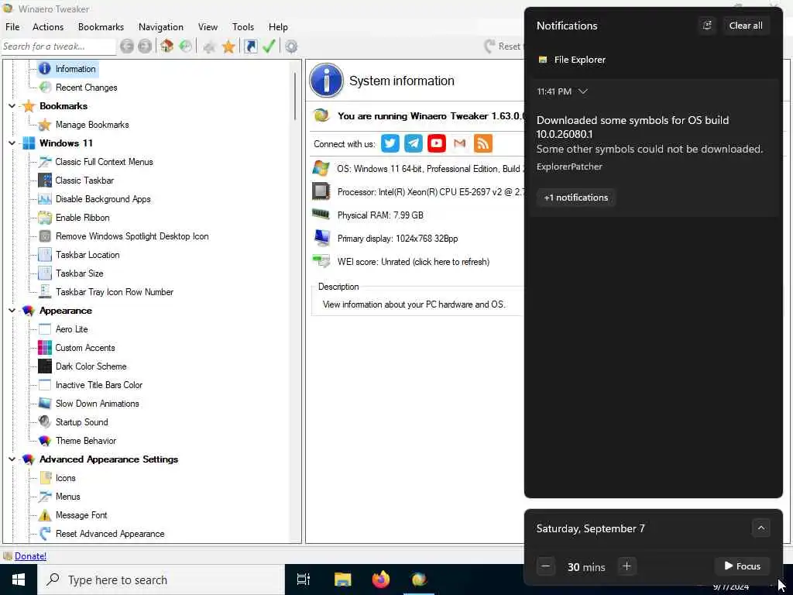Open Winaero Twitter link icon
Image resolution: width=793 pixels, height=595 pixels.
390,143
